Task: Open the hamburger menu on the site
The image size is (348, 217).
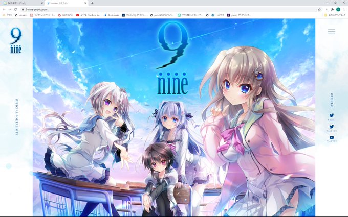Action: (331, 31)
